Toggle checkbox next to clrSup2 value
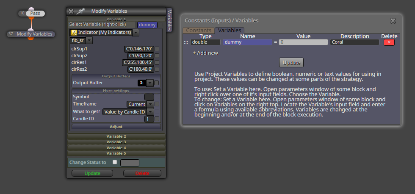The image size is (415, 194). coord(157,55)
